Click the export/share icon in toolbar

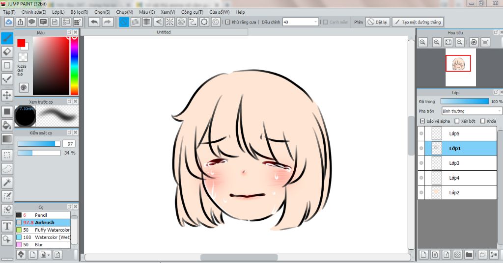coord(20,22)
